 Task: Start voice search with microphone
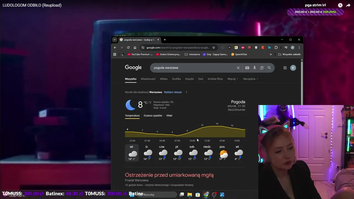(x=254, y=68)
